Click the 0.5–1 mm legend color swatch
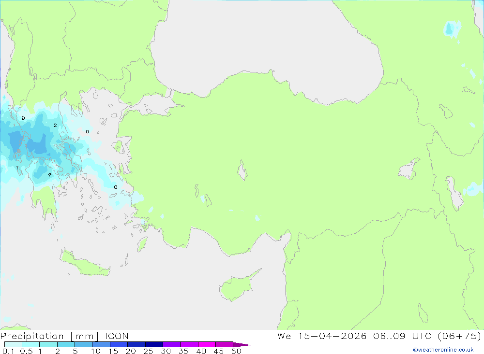Image resolution: width=484 pixels, height=354 pixels. tap(31, 344)
